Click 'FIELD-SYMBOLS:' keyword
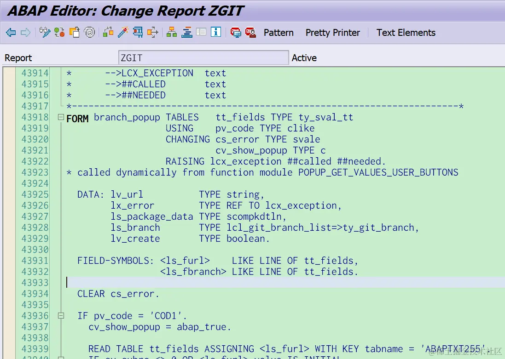 115,260
